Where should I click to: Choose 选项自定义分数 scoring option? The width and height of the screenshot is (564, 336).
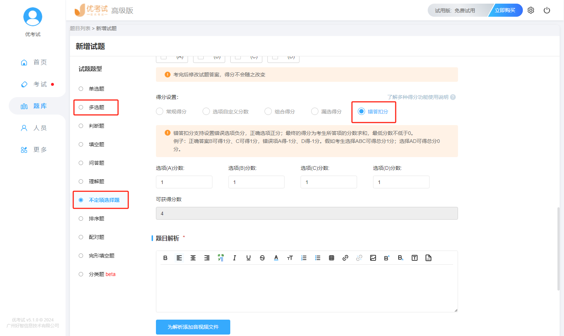pos(226,111)
